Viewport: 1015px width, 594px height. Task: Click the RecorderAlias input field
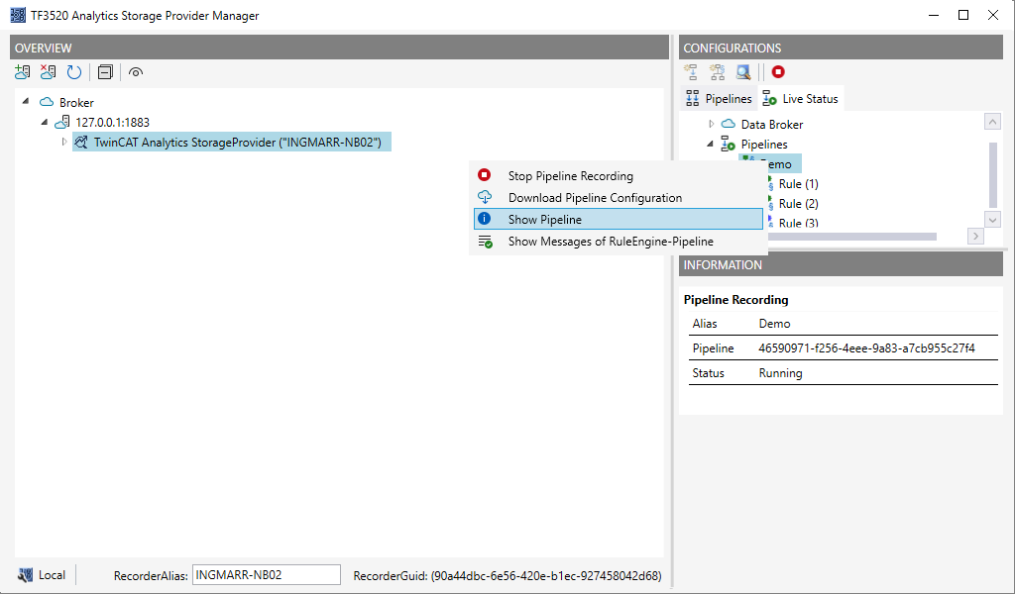coord(266,574)
